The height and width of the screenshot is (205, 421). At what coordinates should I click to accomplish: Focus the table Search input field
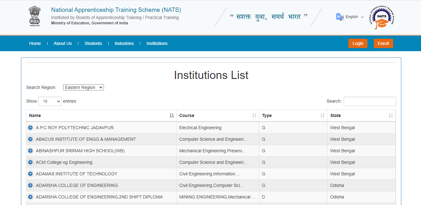pyautogui.click(x=370, y=101)
